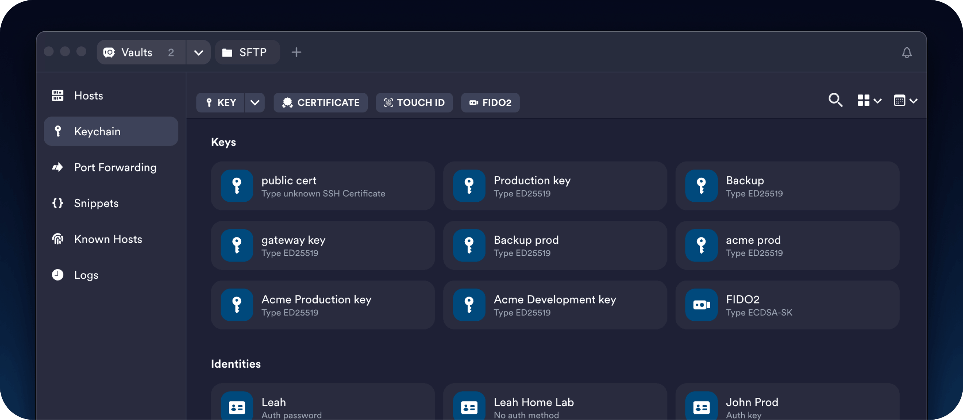The width and height of the screenshot is (963, 420).
Task: Click the TOUCH ID button
Action: [x=414, y=103]
